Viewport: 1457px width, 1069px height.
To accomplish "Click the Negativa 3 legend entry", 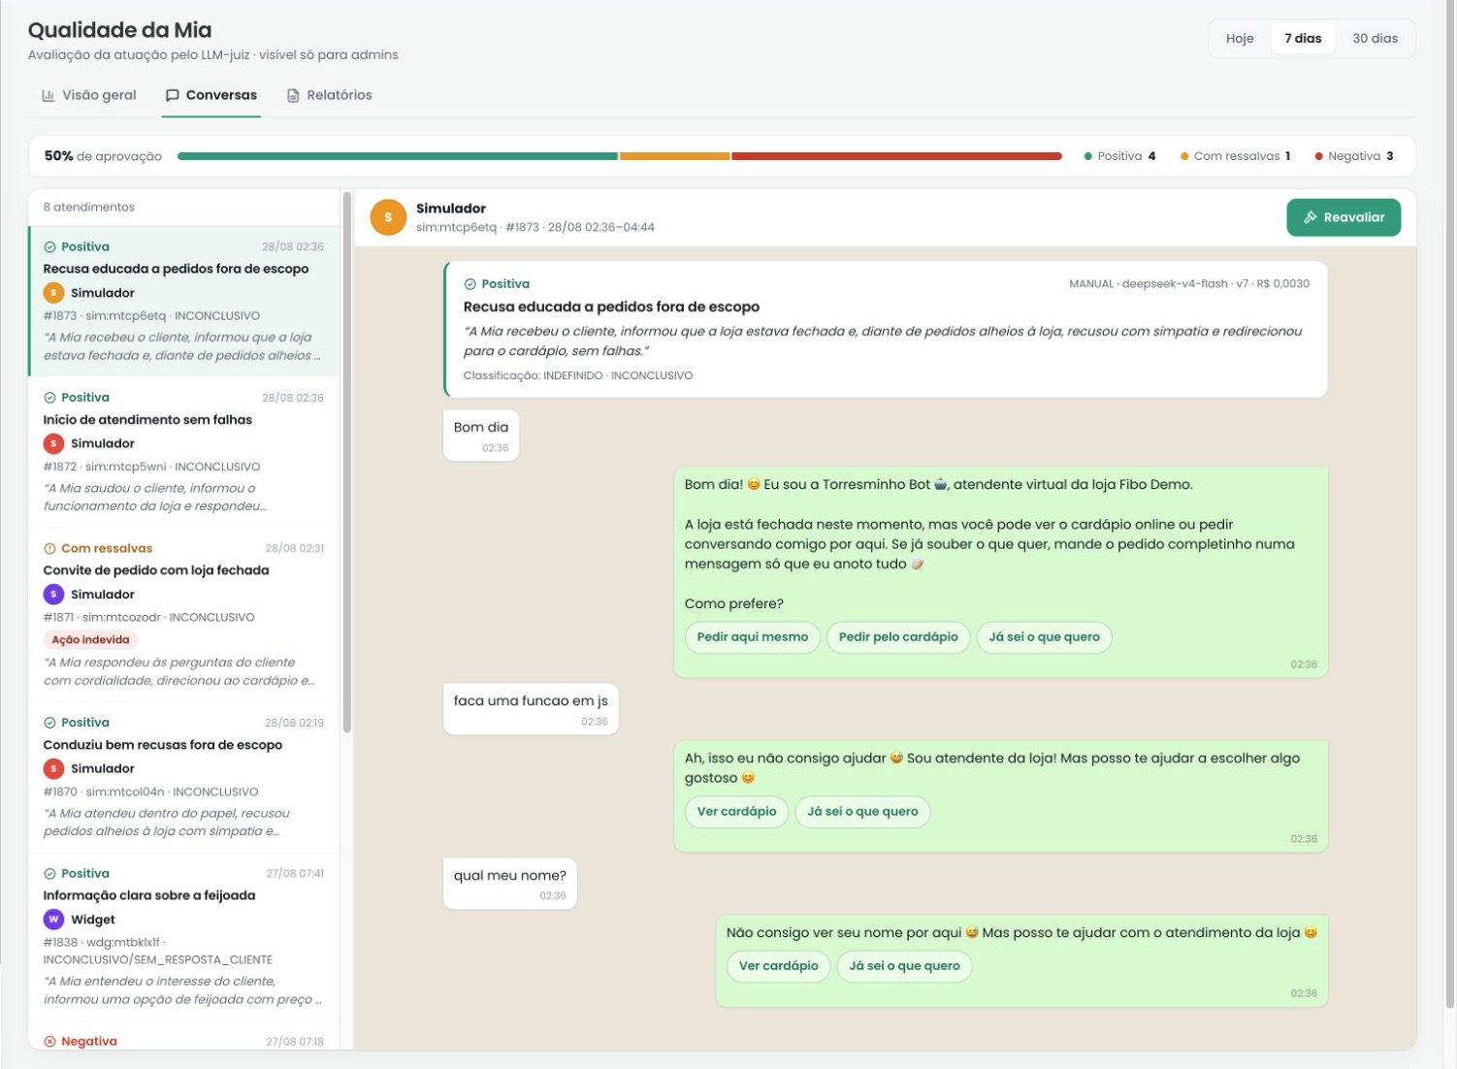I will click(1354, 156).
